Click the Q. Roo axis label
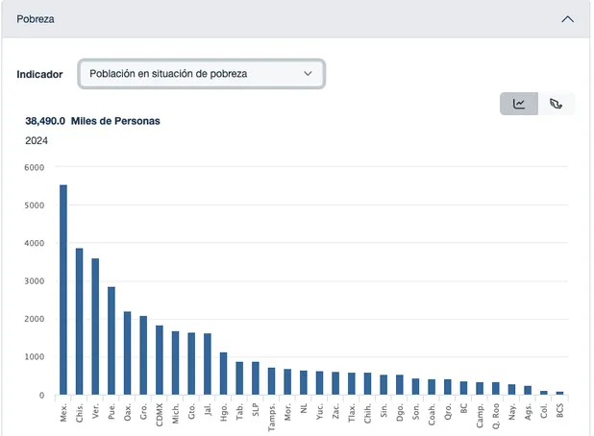The width and height of the screenshot is (594, 436). pyautogui.click(x=496, y=416)
